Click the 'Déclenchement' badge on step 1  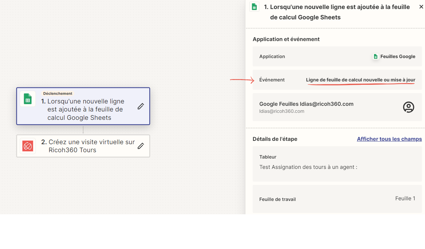[58, 93]
